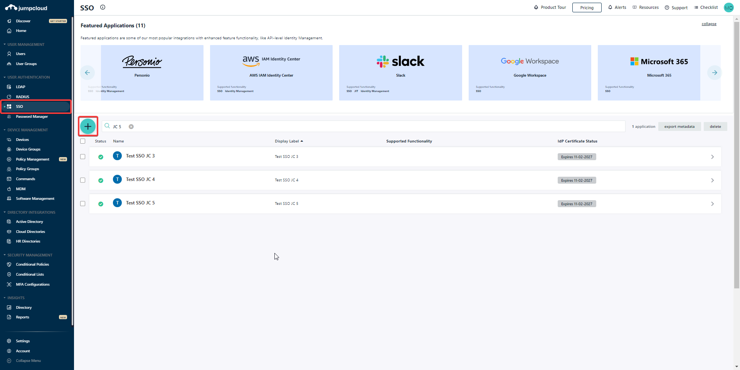
Task: Open the Password Manager section
Action: pyautogui.click(x=32, y=116)
